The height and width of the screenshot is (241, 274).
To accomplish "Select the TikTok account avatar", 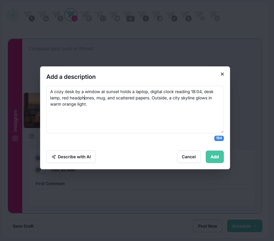I will tap(172, 16).
